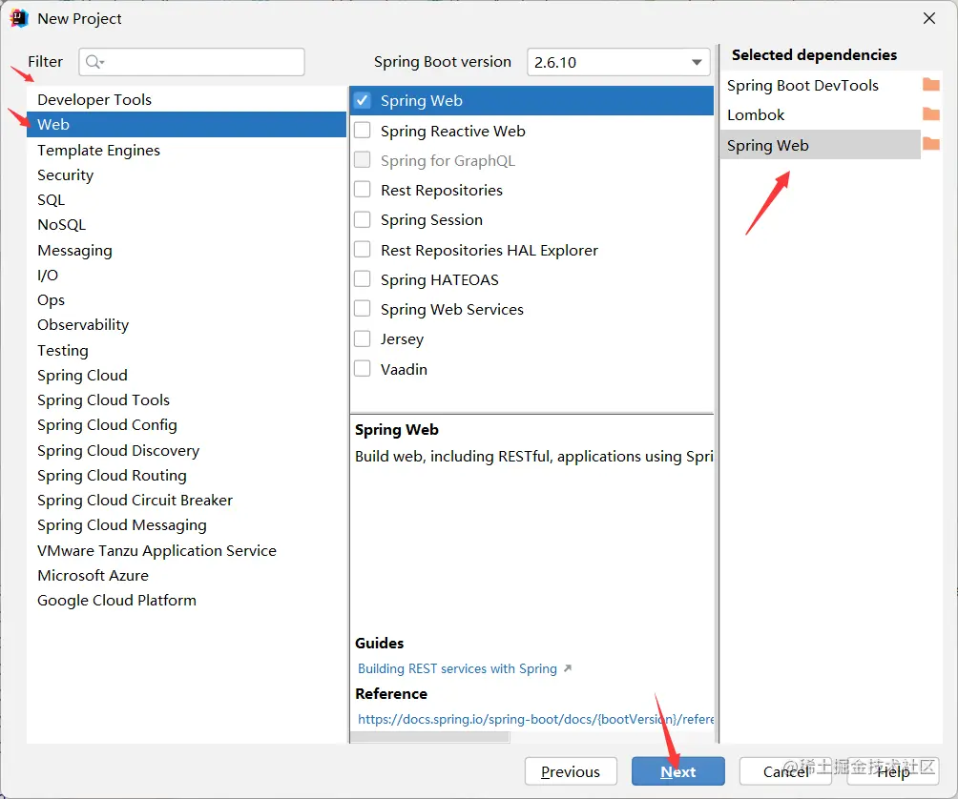Select Lombok in selected dependencies
The width and height of the screenshot is (958, 799).
point(820,114)
